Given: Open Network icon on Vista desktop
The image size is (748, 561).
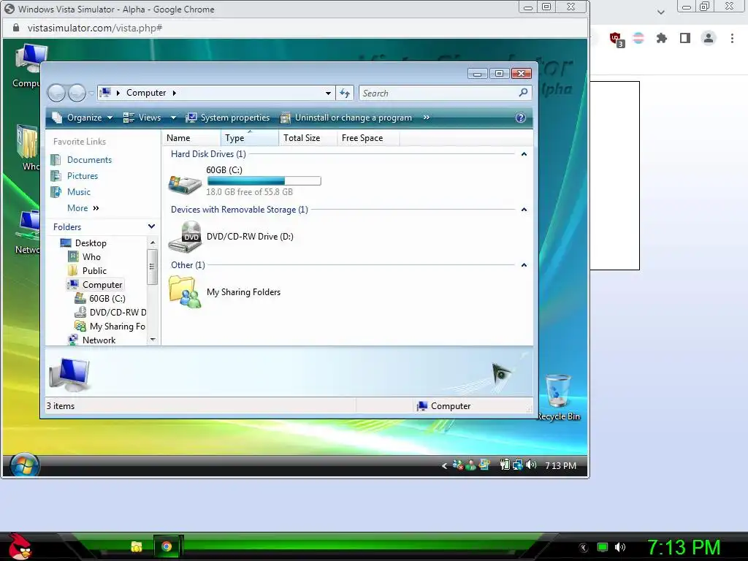Looking at the screenshot, I should click(x=28, y=232).
